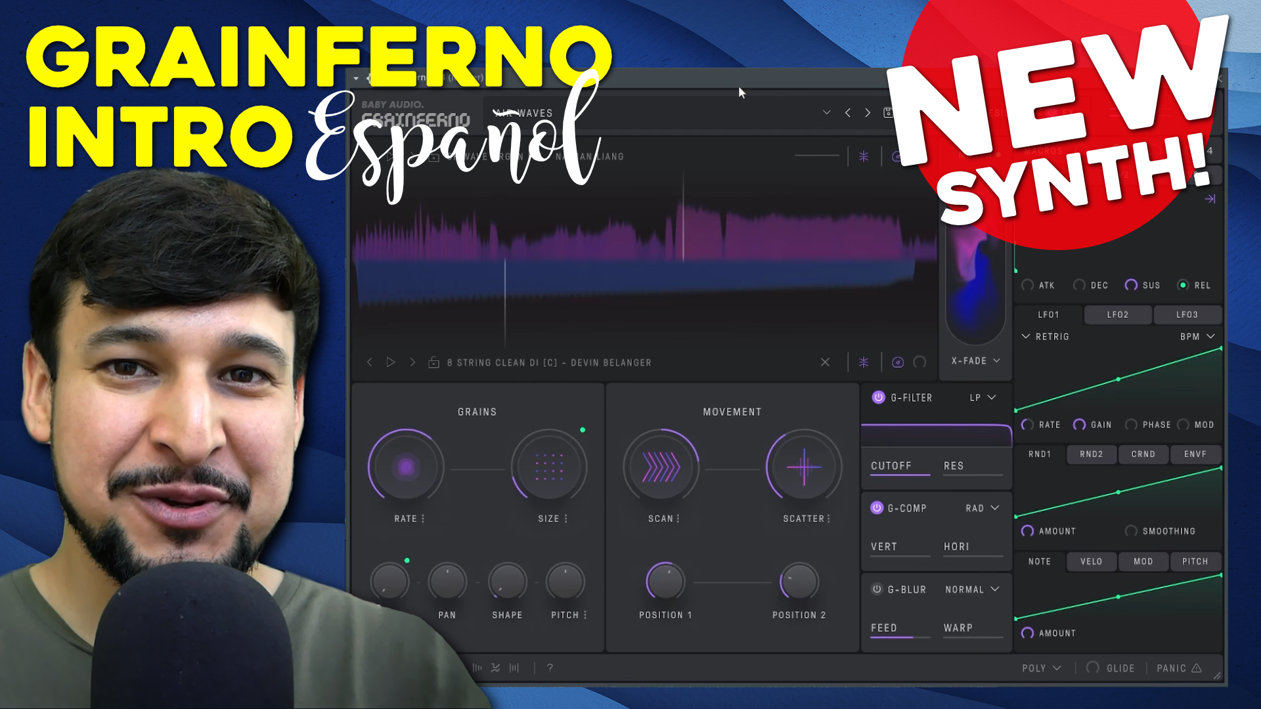
Task: Toggle G-Comp power button
Action: click(x=877, y=507)
